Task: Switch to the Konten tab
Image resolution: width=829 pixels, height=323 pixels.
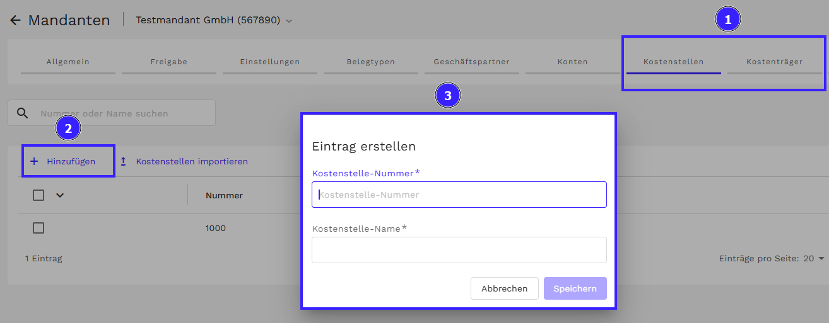Action: point(573,62)
